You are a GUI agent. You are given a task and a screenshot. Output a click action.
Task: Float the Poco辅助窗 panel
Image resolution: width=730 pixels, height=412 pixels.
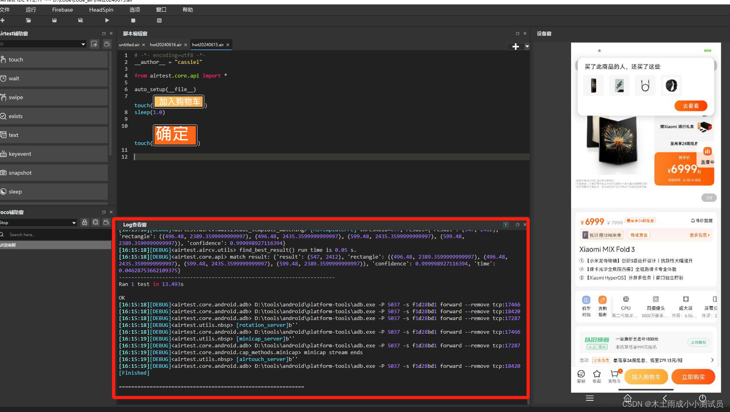pos(104,212)
